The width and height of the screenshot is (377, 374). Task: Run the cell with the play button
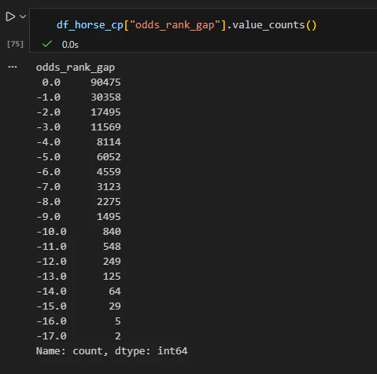[x=10, y=16]
